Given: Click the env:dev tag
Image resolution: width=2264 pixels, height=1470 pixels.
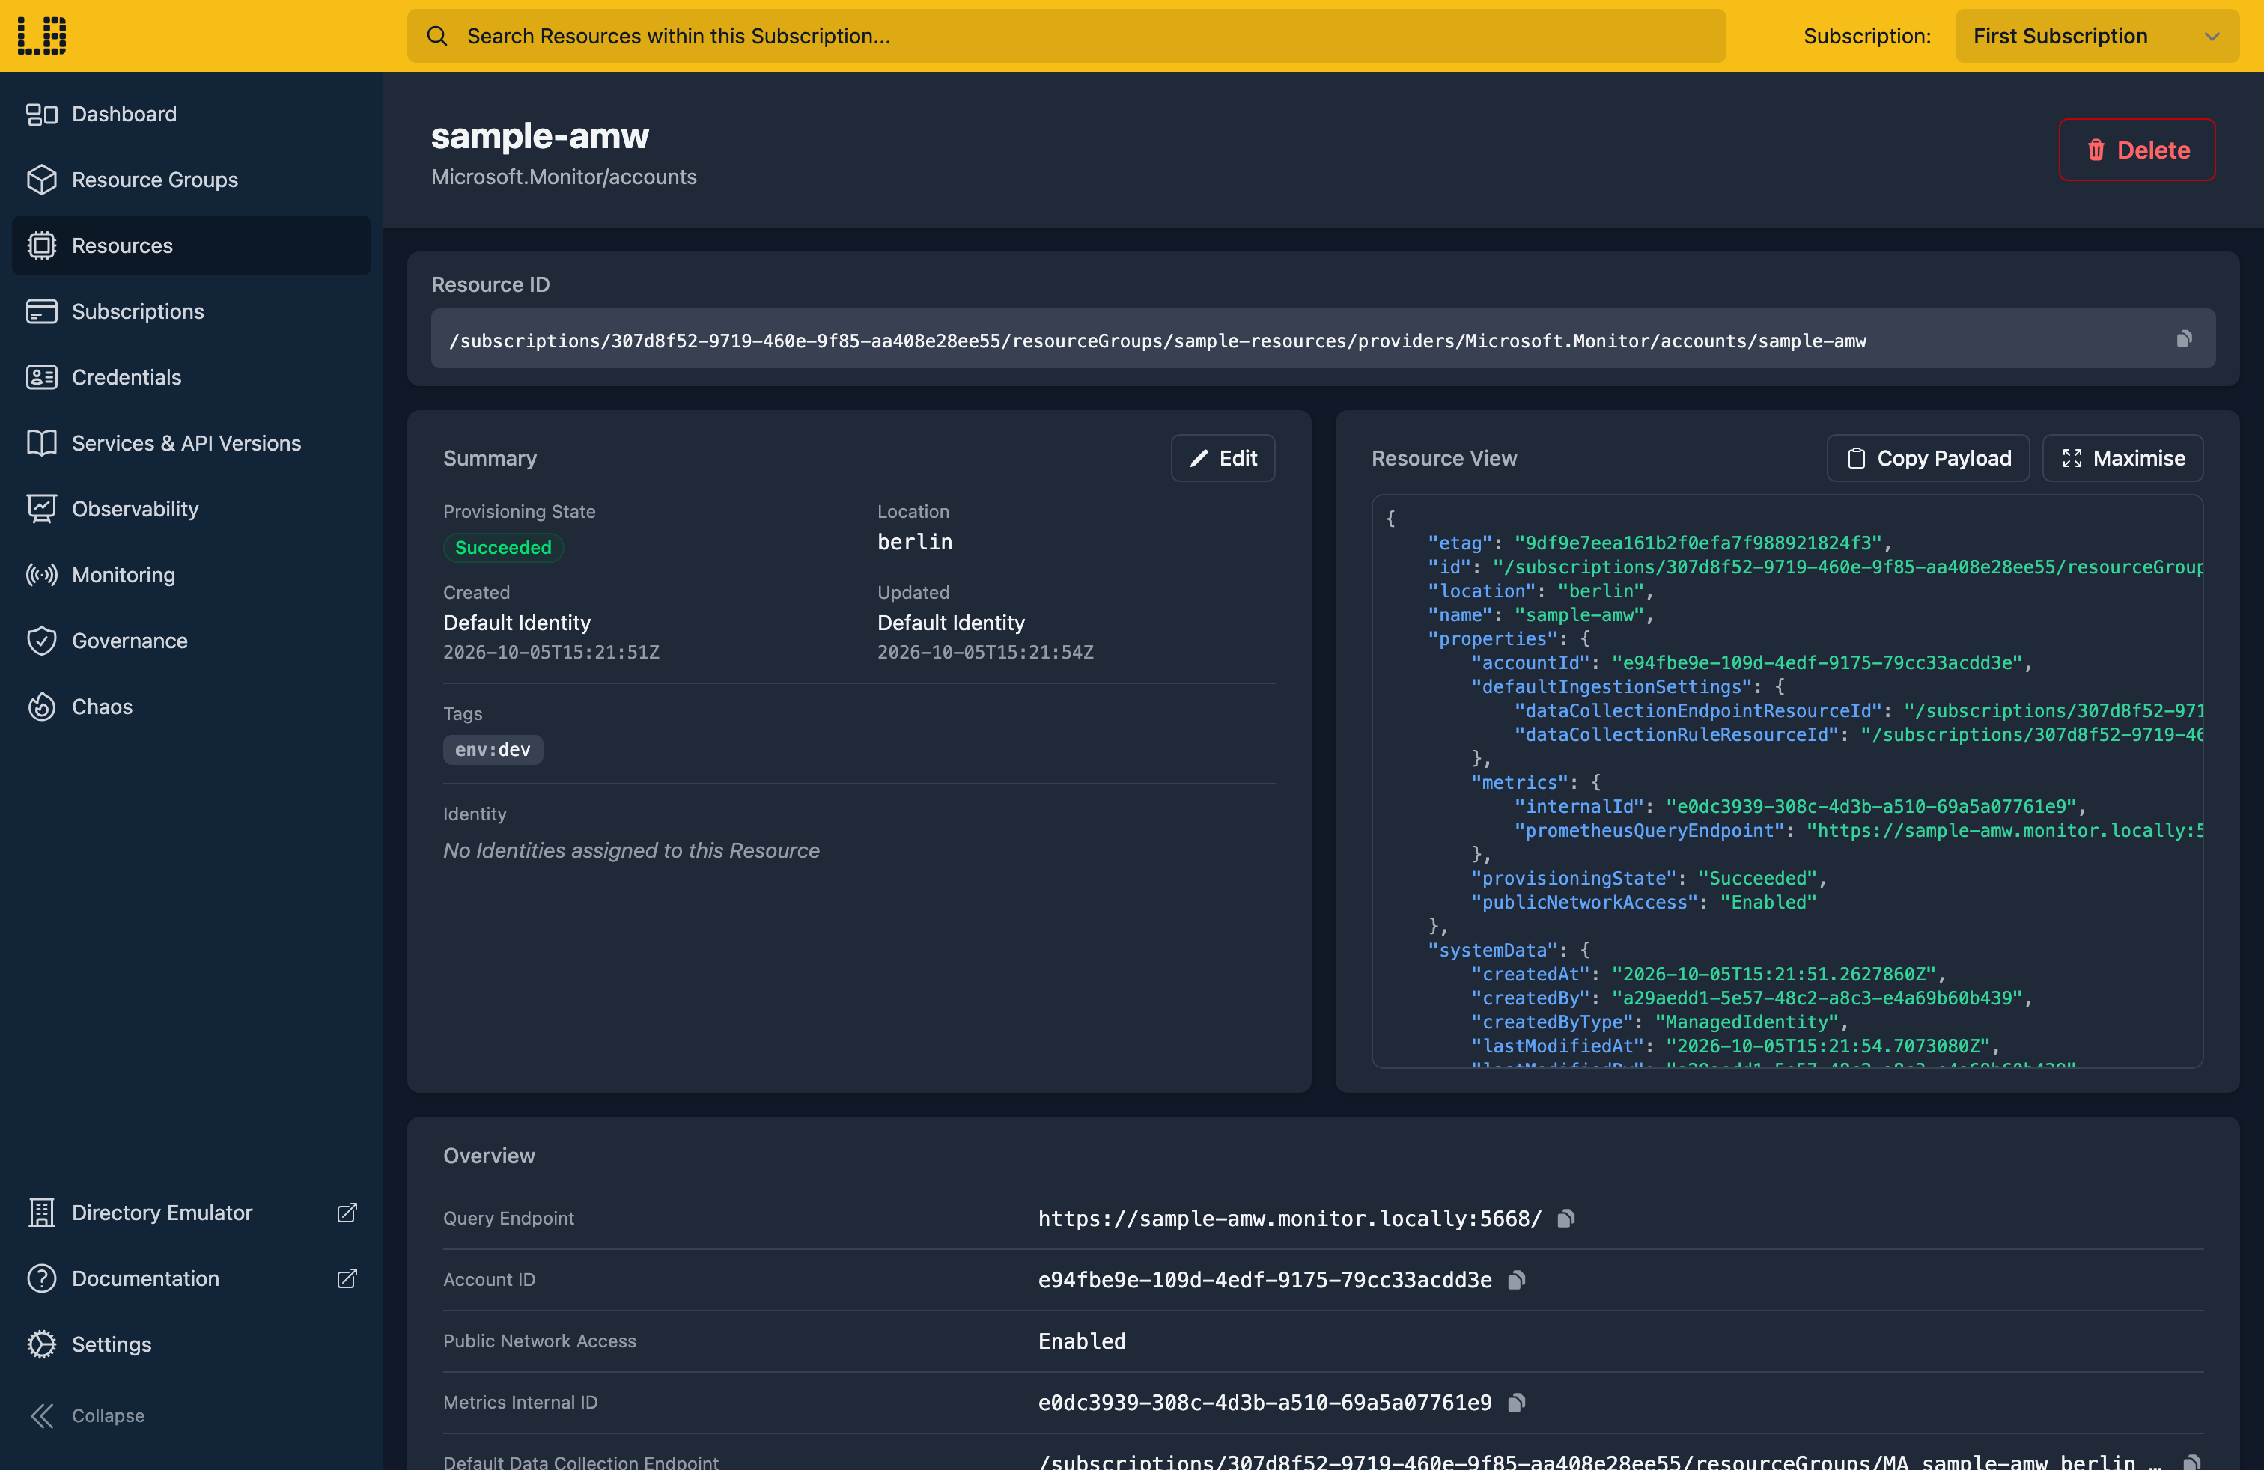Looking at the screenshot, I should tap(493, 749).
